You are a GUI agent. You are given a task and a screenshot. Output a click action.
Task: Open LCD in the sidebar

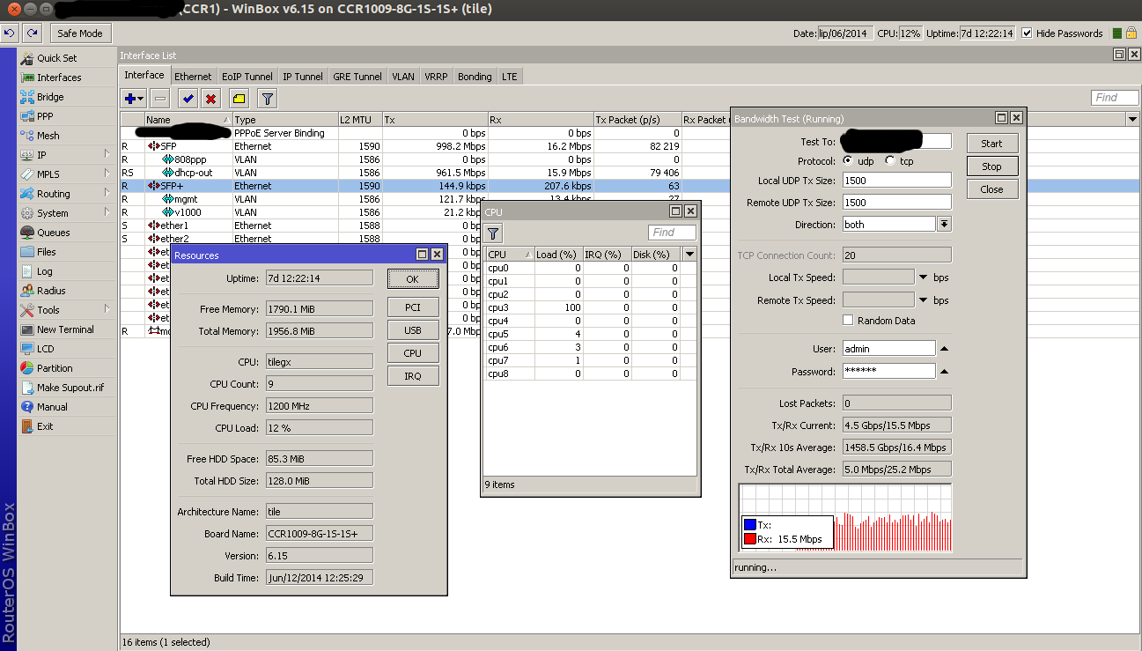45,349
